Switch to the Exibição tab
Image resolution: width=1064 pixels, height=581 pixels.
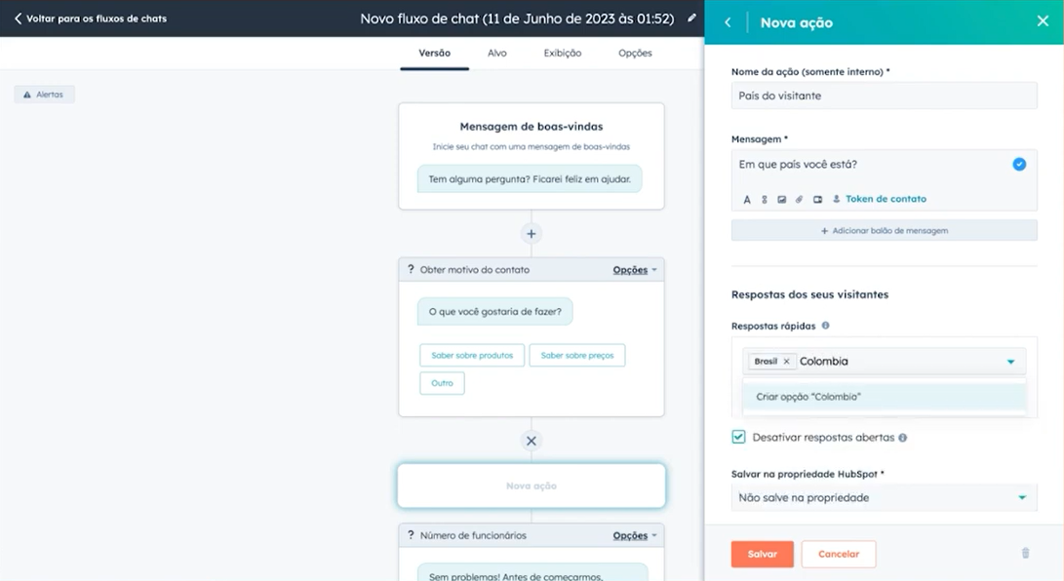[x=563, y=53]
